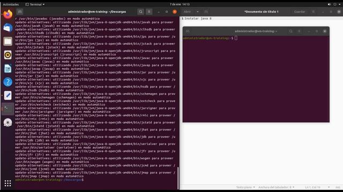Select the Terminal icon in the dock
This screenshot has height=192, width=343.
pos(8,109)
